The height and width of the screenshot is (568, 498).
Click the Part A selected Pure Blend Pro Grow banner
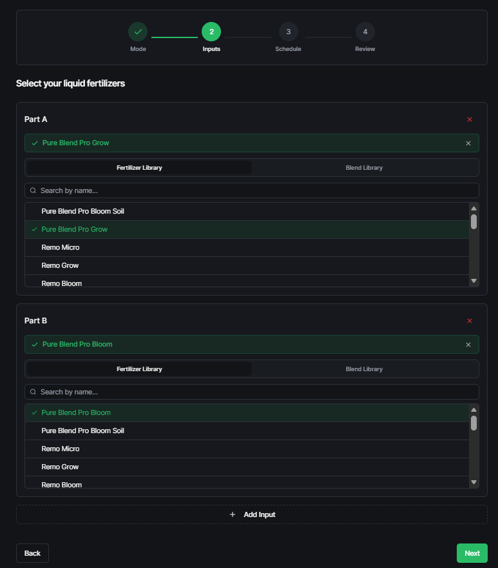tap(252, 143)
